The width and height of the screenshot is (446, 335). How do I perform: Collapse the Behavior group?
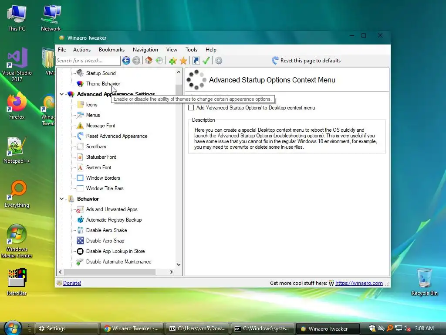(x=61, y=199)
